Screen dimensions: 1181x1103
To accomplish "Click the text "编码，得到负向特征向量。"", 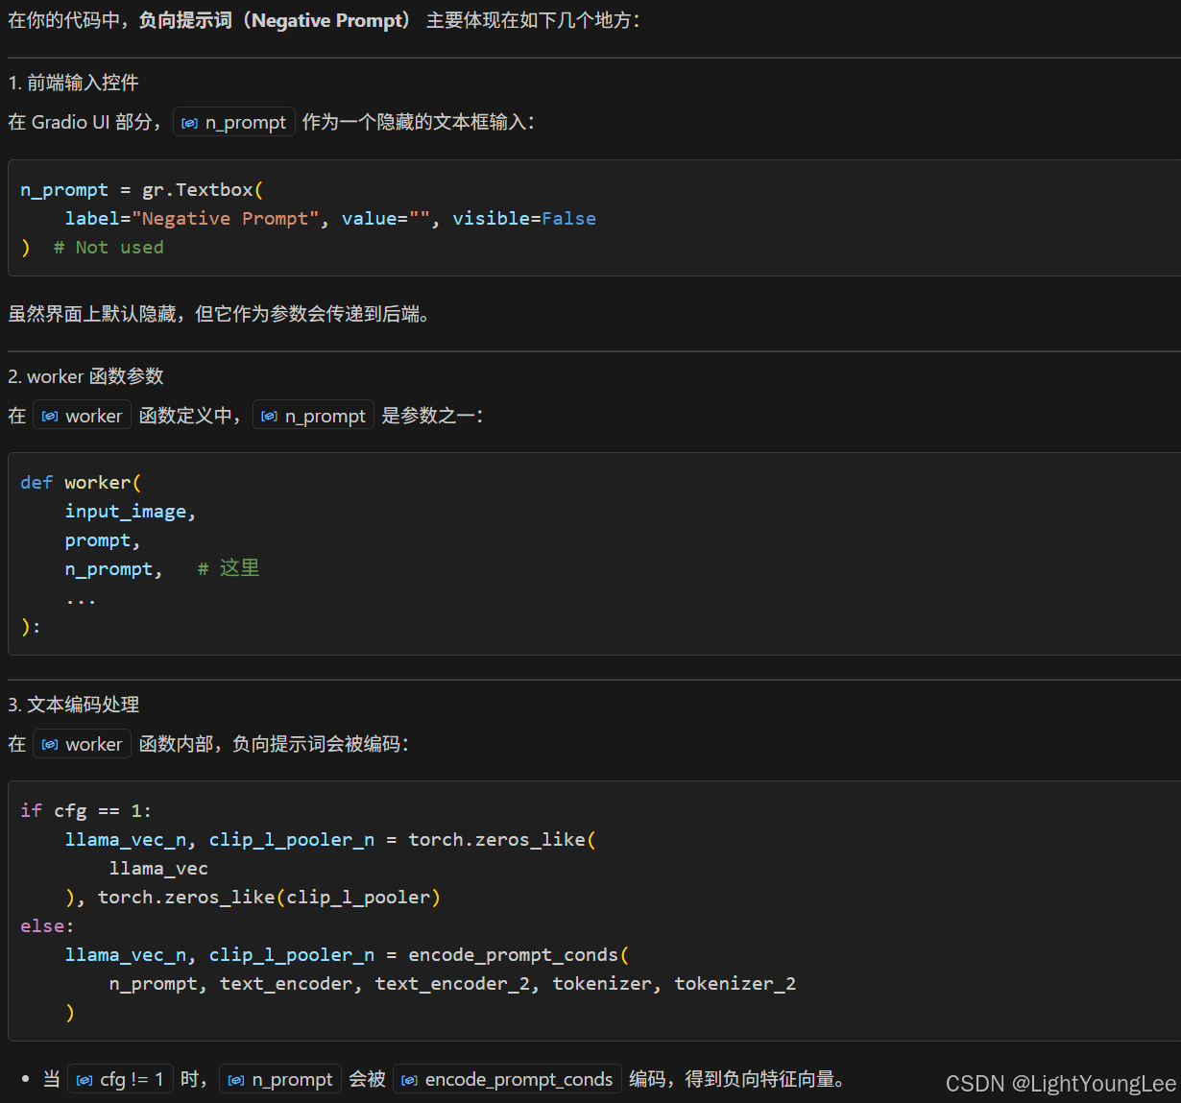I will (x=737, y=1079).
